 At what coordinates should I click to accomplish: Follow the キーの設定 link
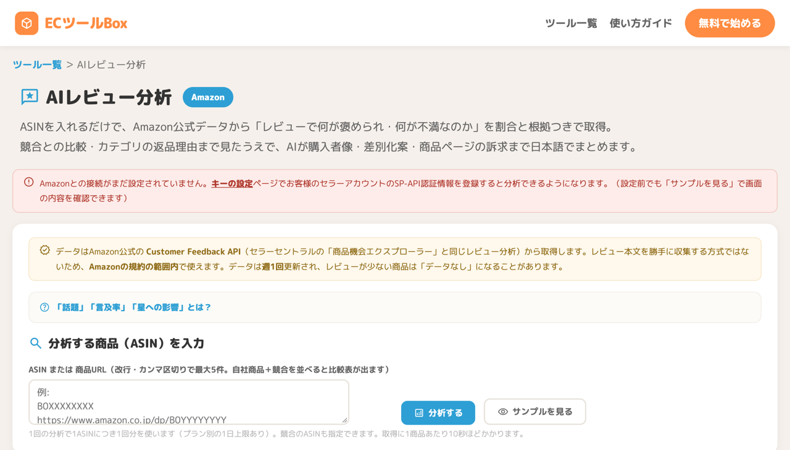[232, 184]
